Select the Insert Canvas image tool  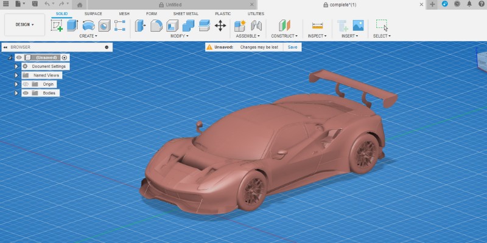pyautogui.click(x=358, y=26)
